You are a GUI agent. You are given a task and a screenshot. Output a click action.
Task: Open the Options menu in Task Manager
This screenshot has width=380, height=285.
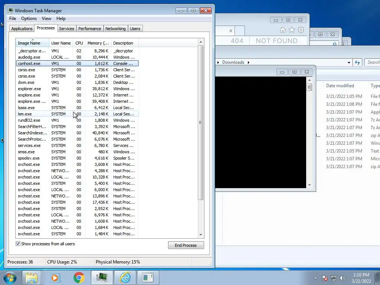[29, 19]
